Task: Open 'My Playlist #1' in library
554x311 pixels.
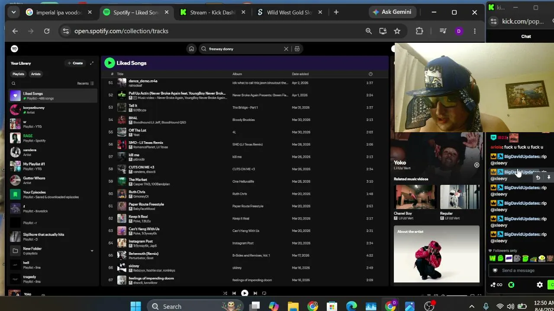Action: pyautogui.click(x=53, y=166)
